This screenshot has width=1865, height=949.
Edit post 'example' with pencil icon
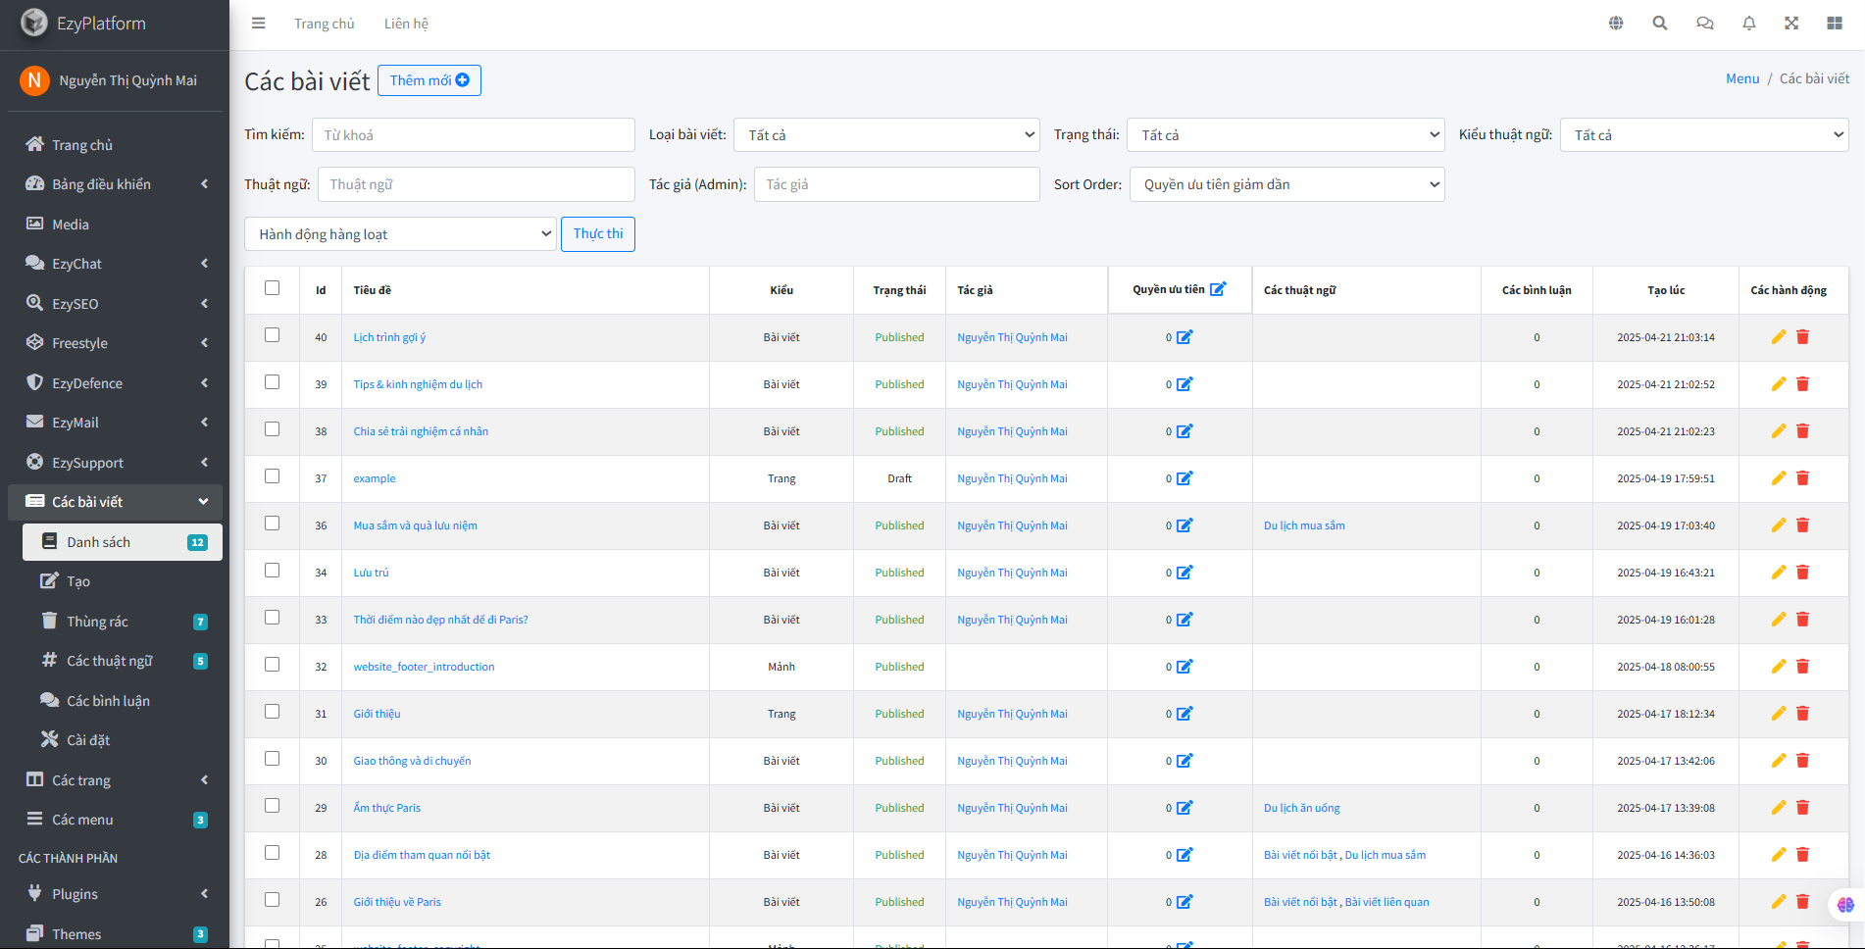tap(1779, 478)
